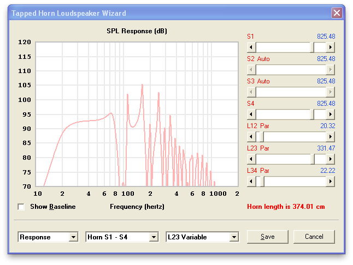Click the disabled S2 Auto left arrow
The width and height of the screenshot is (353, 265).
(x=251, y=70)
